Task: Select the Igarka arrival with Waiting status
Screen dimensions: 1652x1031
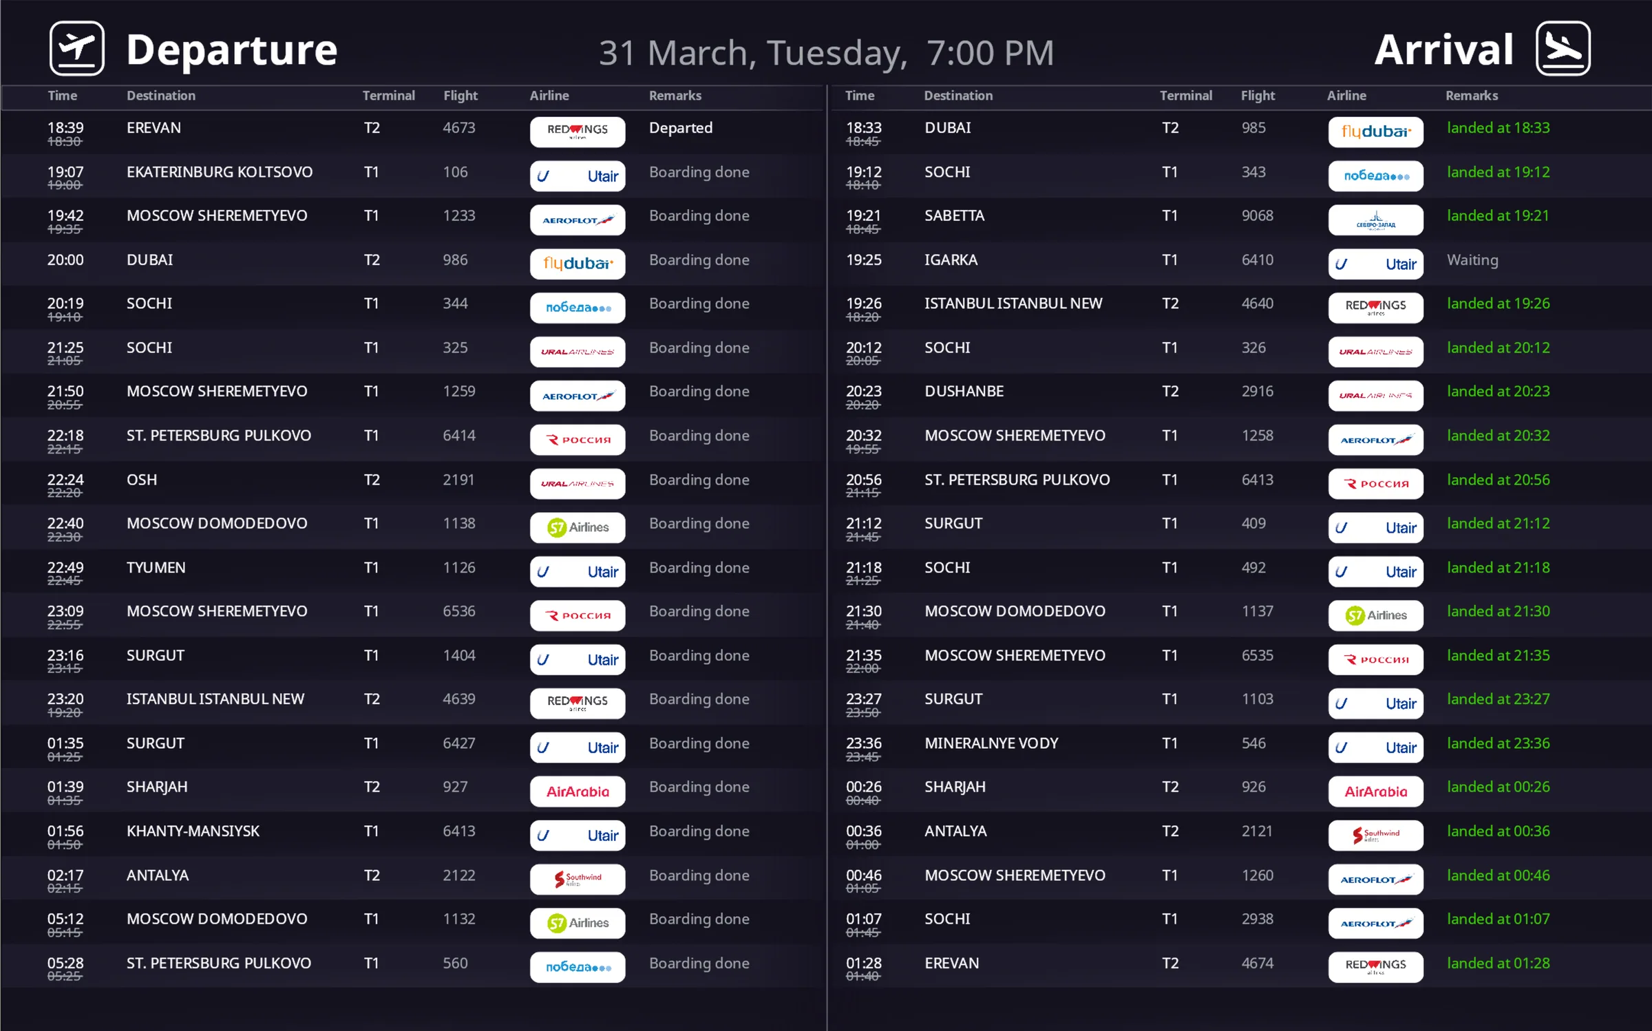Action: pyautogui.click(x=1239, y=264)
